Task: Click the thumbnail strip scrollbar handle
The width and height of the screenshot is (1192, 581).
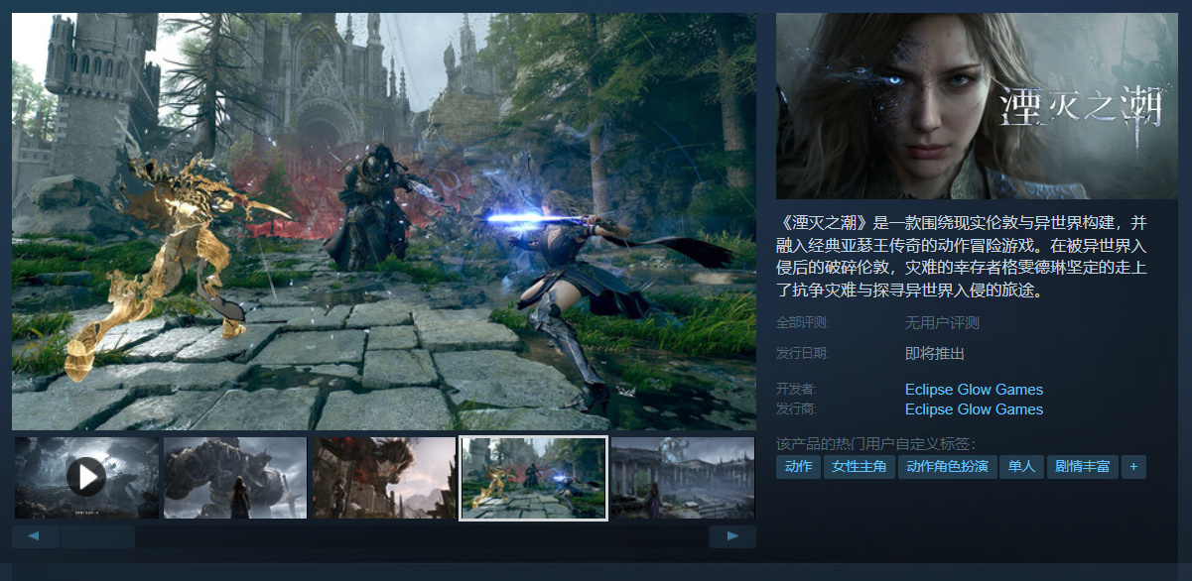Action: 96,536
